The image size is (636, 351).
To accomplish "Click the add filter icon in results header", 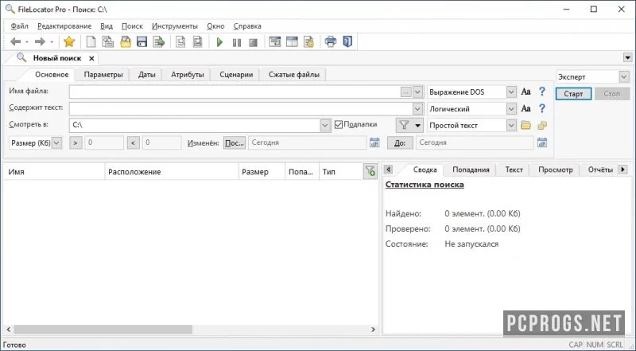I will pyautogui.click(x=370, y=171).
